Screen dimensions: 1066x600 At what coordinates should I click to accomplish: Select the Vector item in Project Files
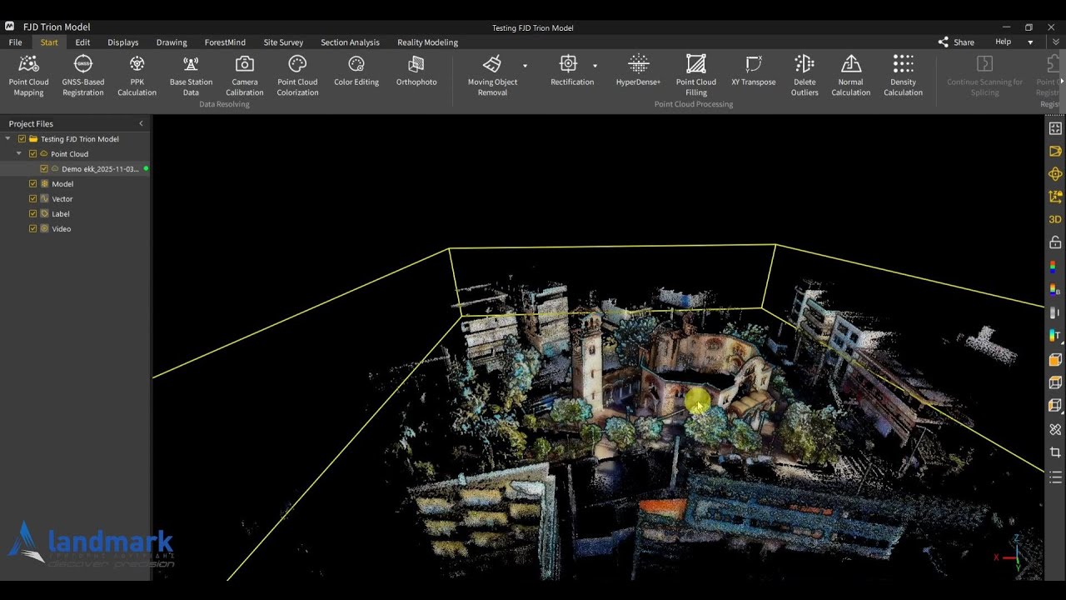(x=62, y=199)
